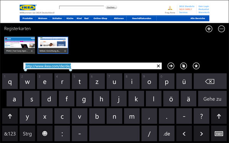This screenshot has width=229, height=143.
Task: Toggle the Strg modifier key
Action: click(x=27, y=133)
